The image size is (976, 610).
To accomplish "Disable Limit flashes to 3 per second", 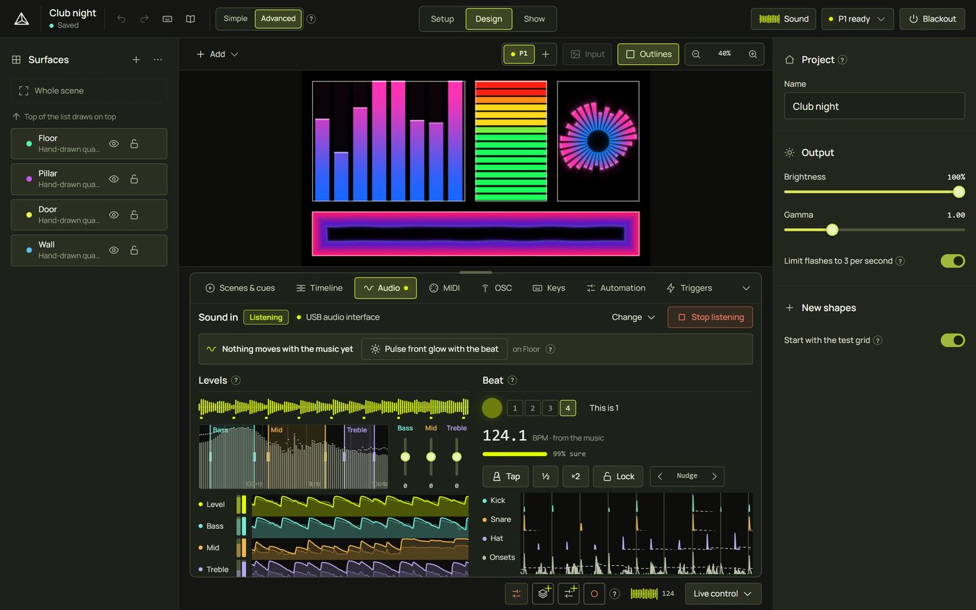I will click(x=952, y=261).
